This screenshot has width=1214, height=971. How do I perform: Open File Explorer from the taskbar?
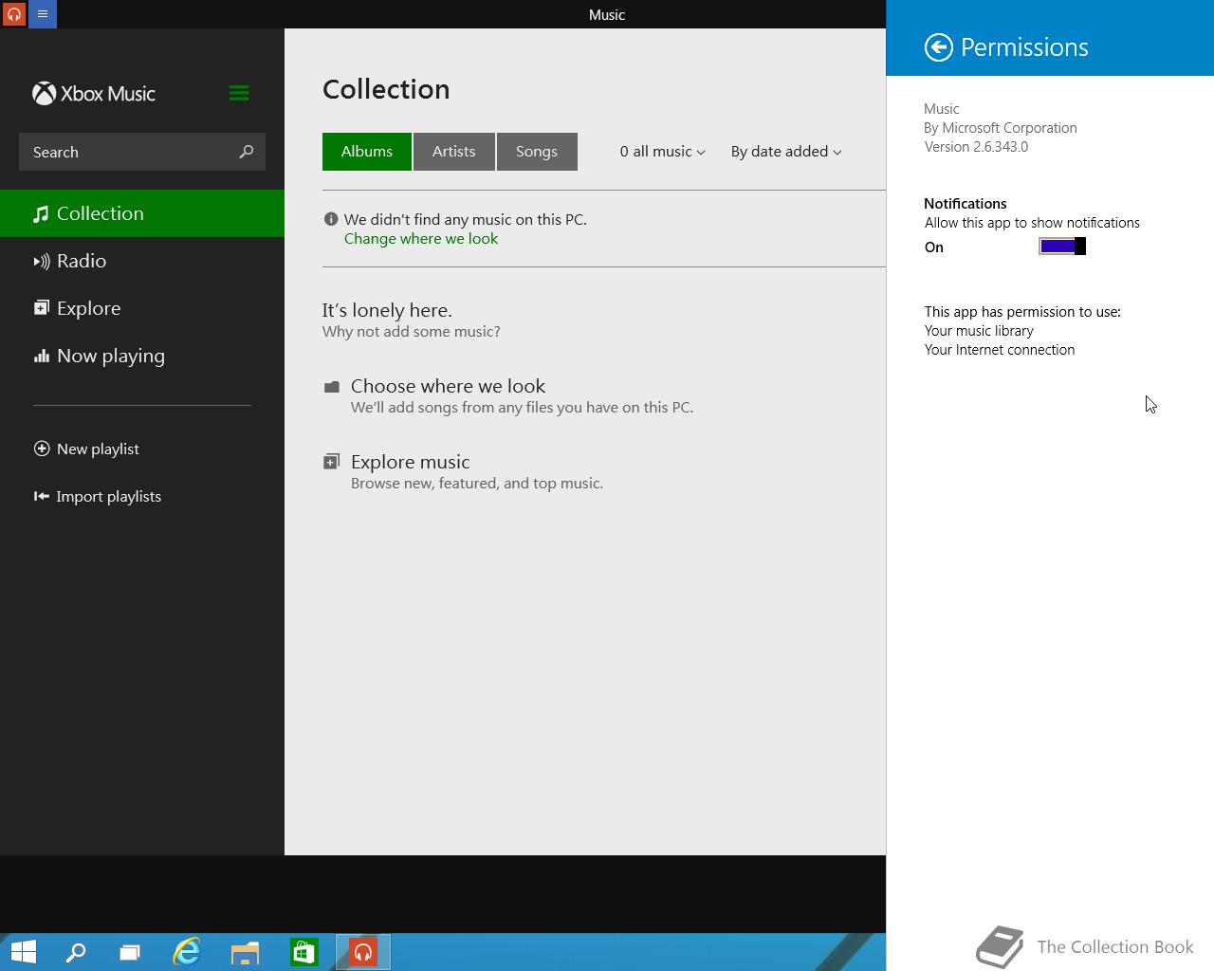tap(246, 952)
